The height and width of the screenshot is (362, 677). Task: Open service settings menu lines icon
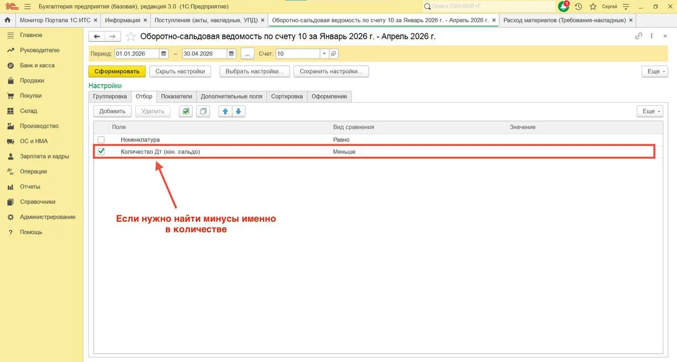point(626,6)
